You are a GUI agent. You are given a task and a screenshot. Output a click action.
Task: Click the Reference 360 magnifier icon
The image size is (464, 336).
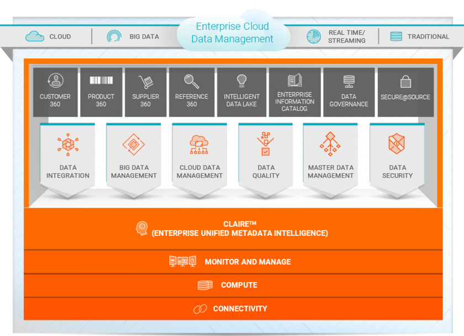click(192, 81)
